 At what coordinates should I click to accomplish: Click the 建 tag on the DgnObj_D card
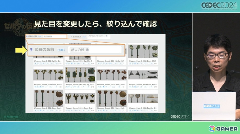(135, 110)
